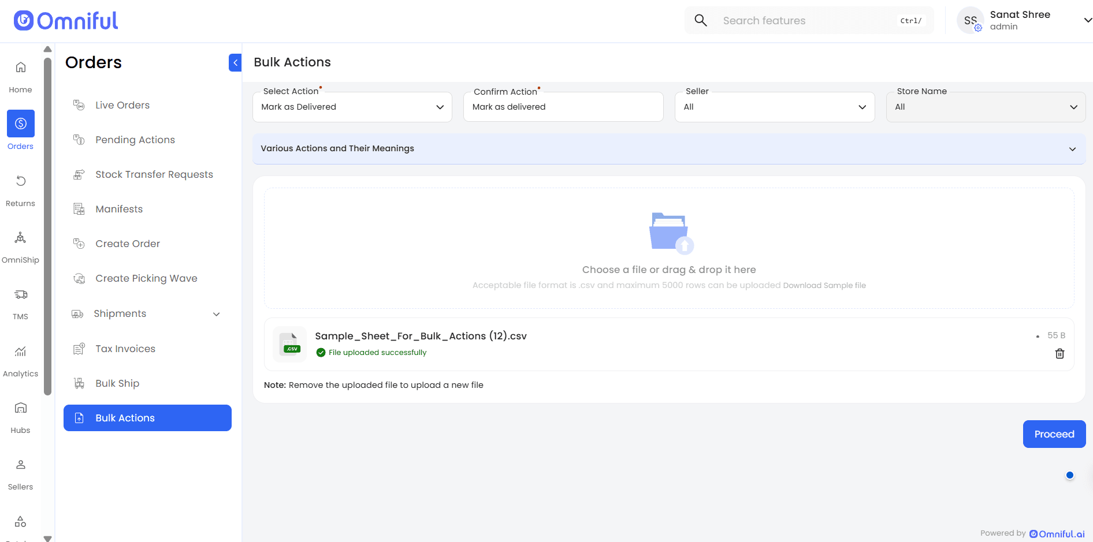Expand Various Actions and Their Meanings
This screenshot has height=542, width=1093.
pos(668,149)
